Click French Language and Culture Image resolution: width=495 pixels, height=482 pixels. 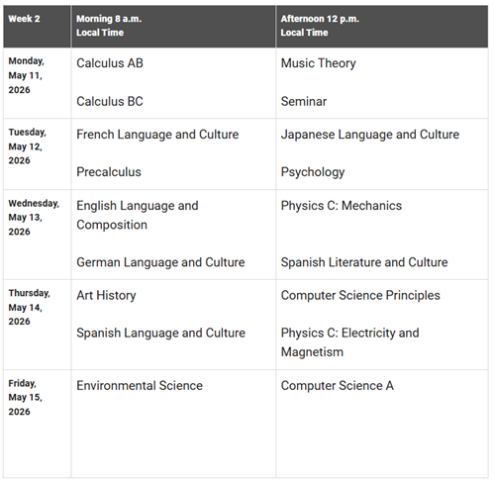[157, 135]
